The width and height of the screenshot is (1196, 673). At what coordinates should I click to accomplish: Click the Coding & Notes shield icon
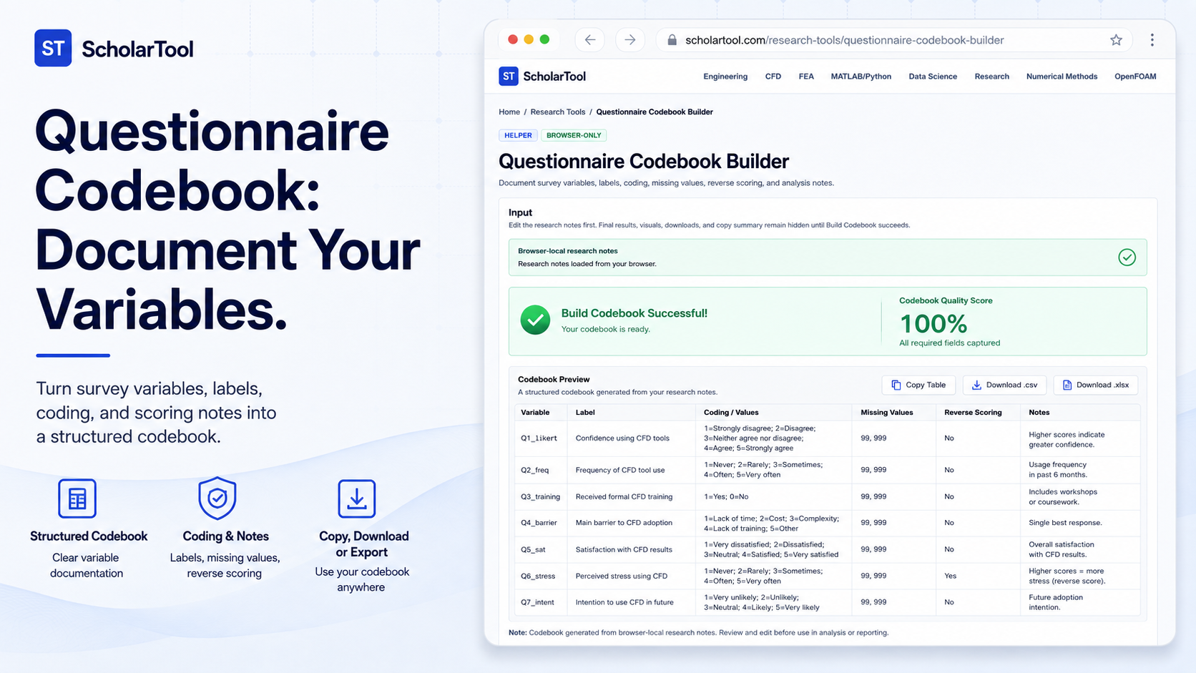pyautogui.click(x=217, y=498)
